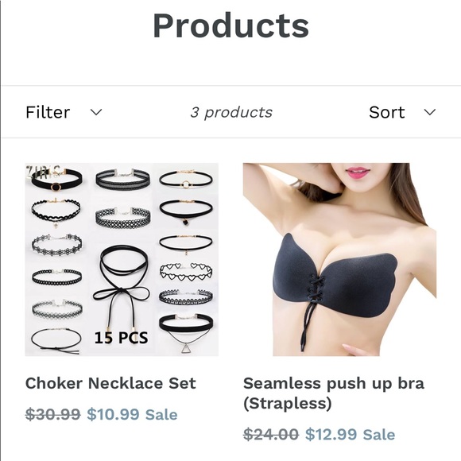Click the triangle pendant choker in image

click(186, 334)
